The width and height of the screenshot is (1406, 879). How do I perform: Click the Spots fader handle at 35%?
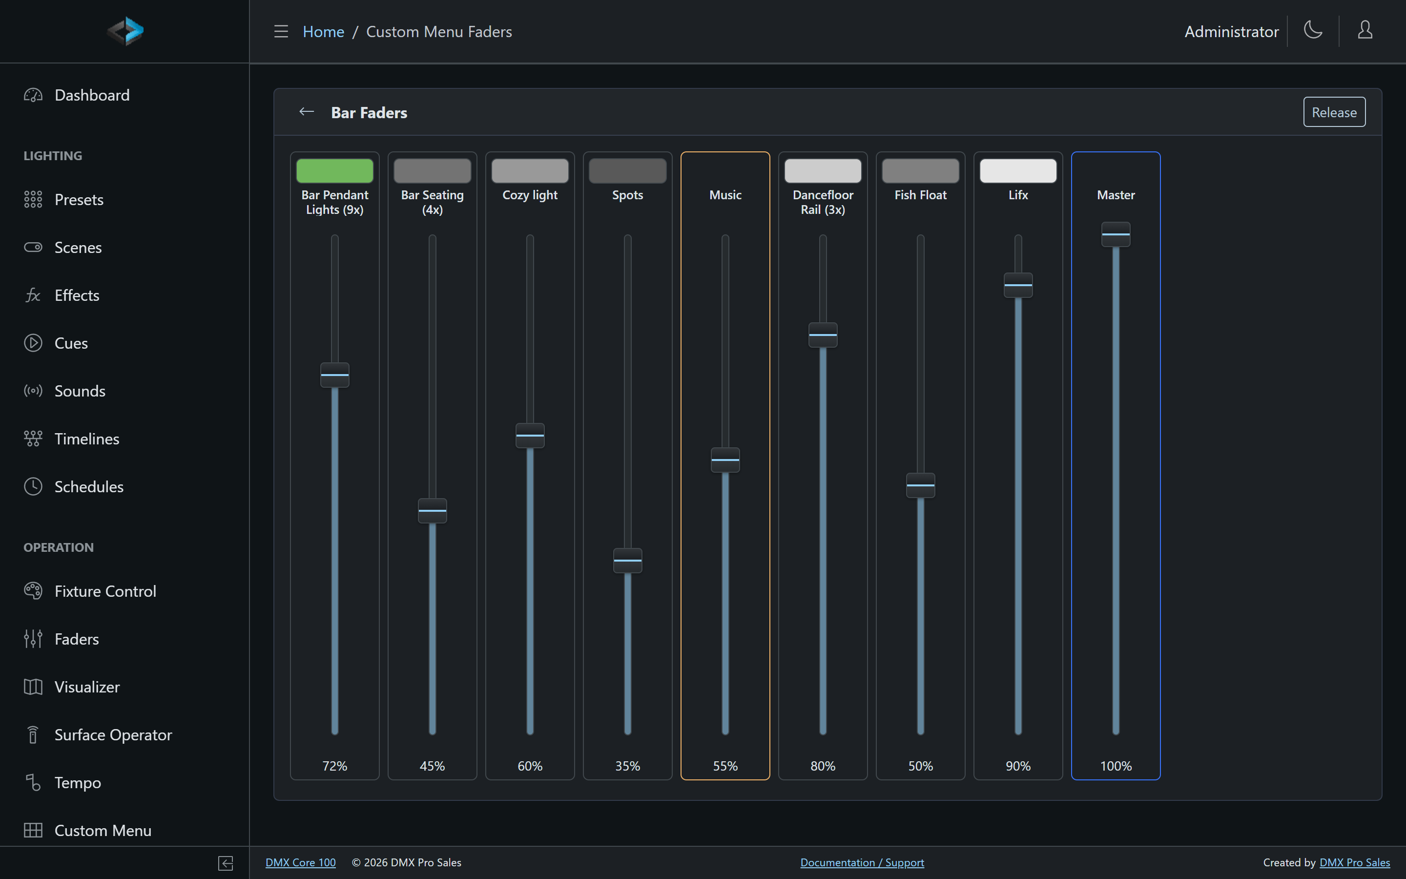[627, 561]
